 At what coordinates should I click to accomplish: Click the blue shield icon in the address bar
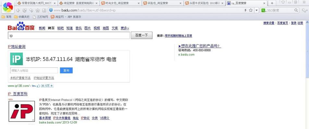pos(51,10)
